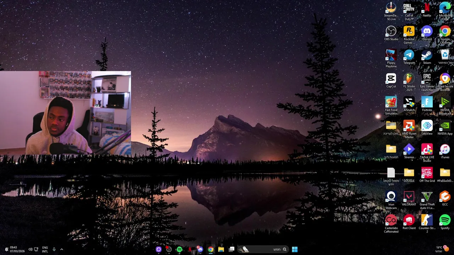Click the webcam overlay picture

pos(65,113)
